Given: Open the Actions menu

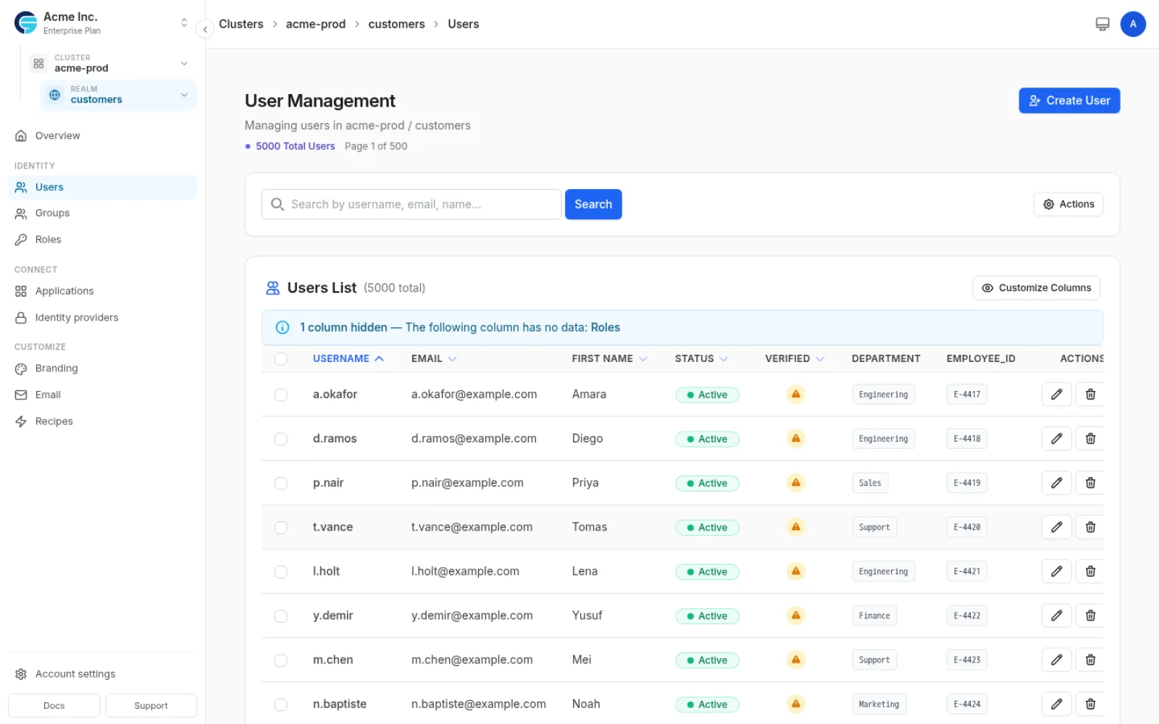Looking at the screenshot, I should coord(1068,204).
